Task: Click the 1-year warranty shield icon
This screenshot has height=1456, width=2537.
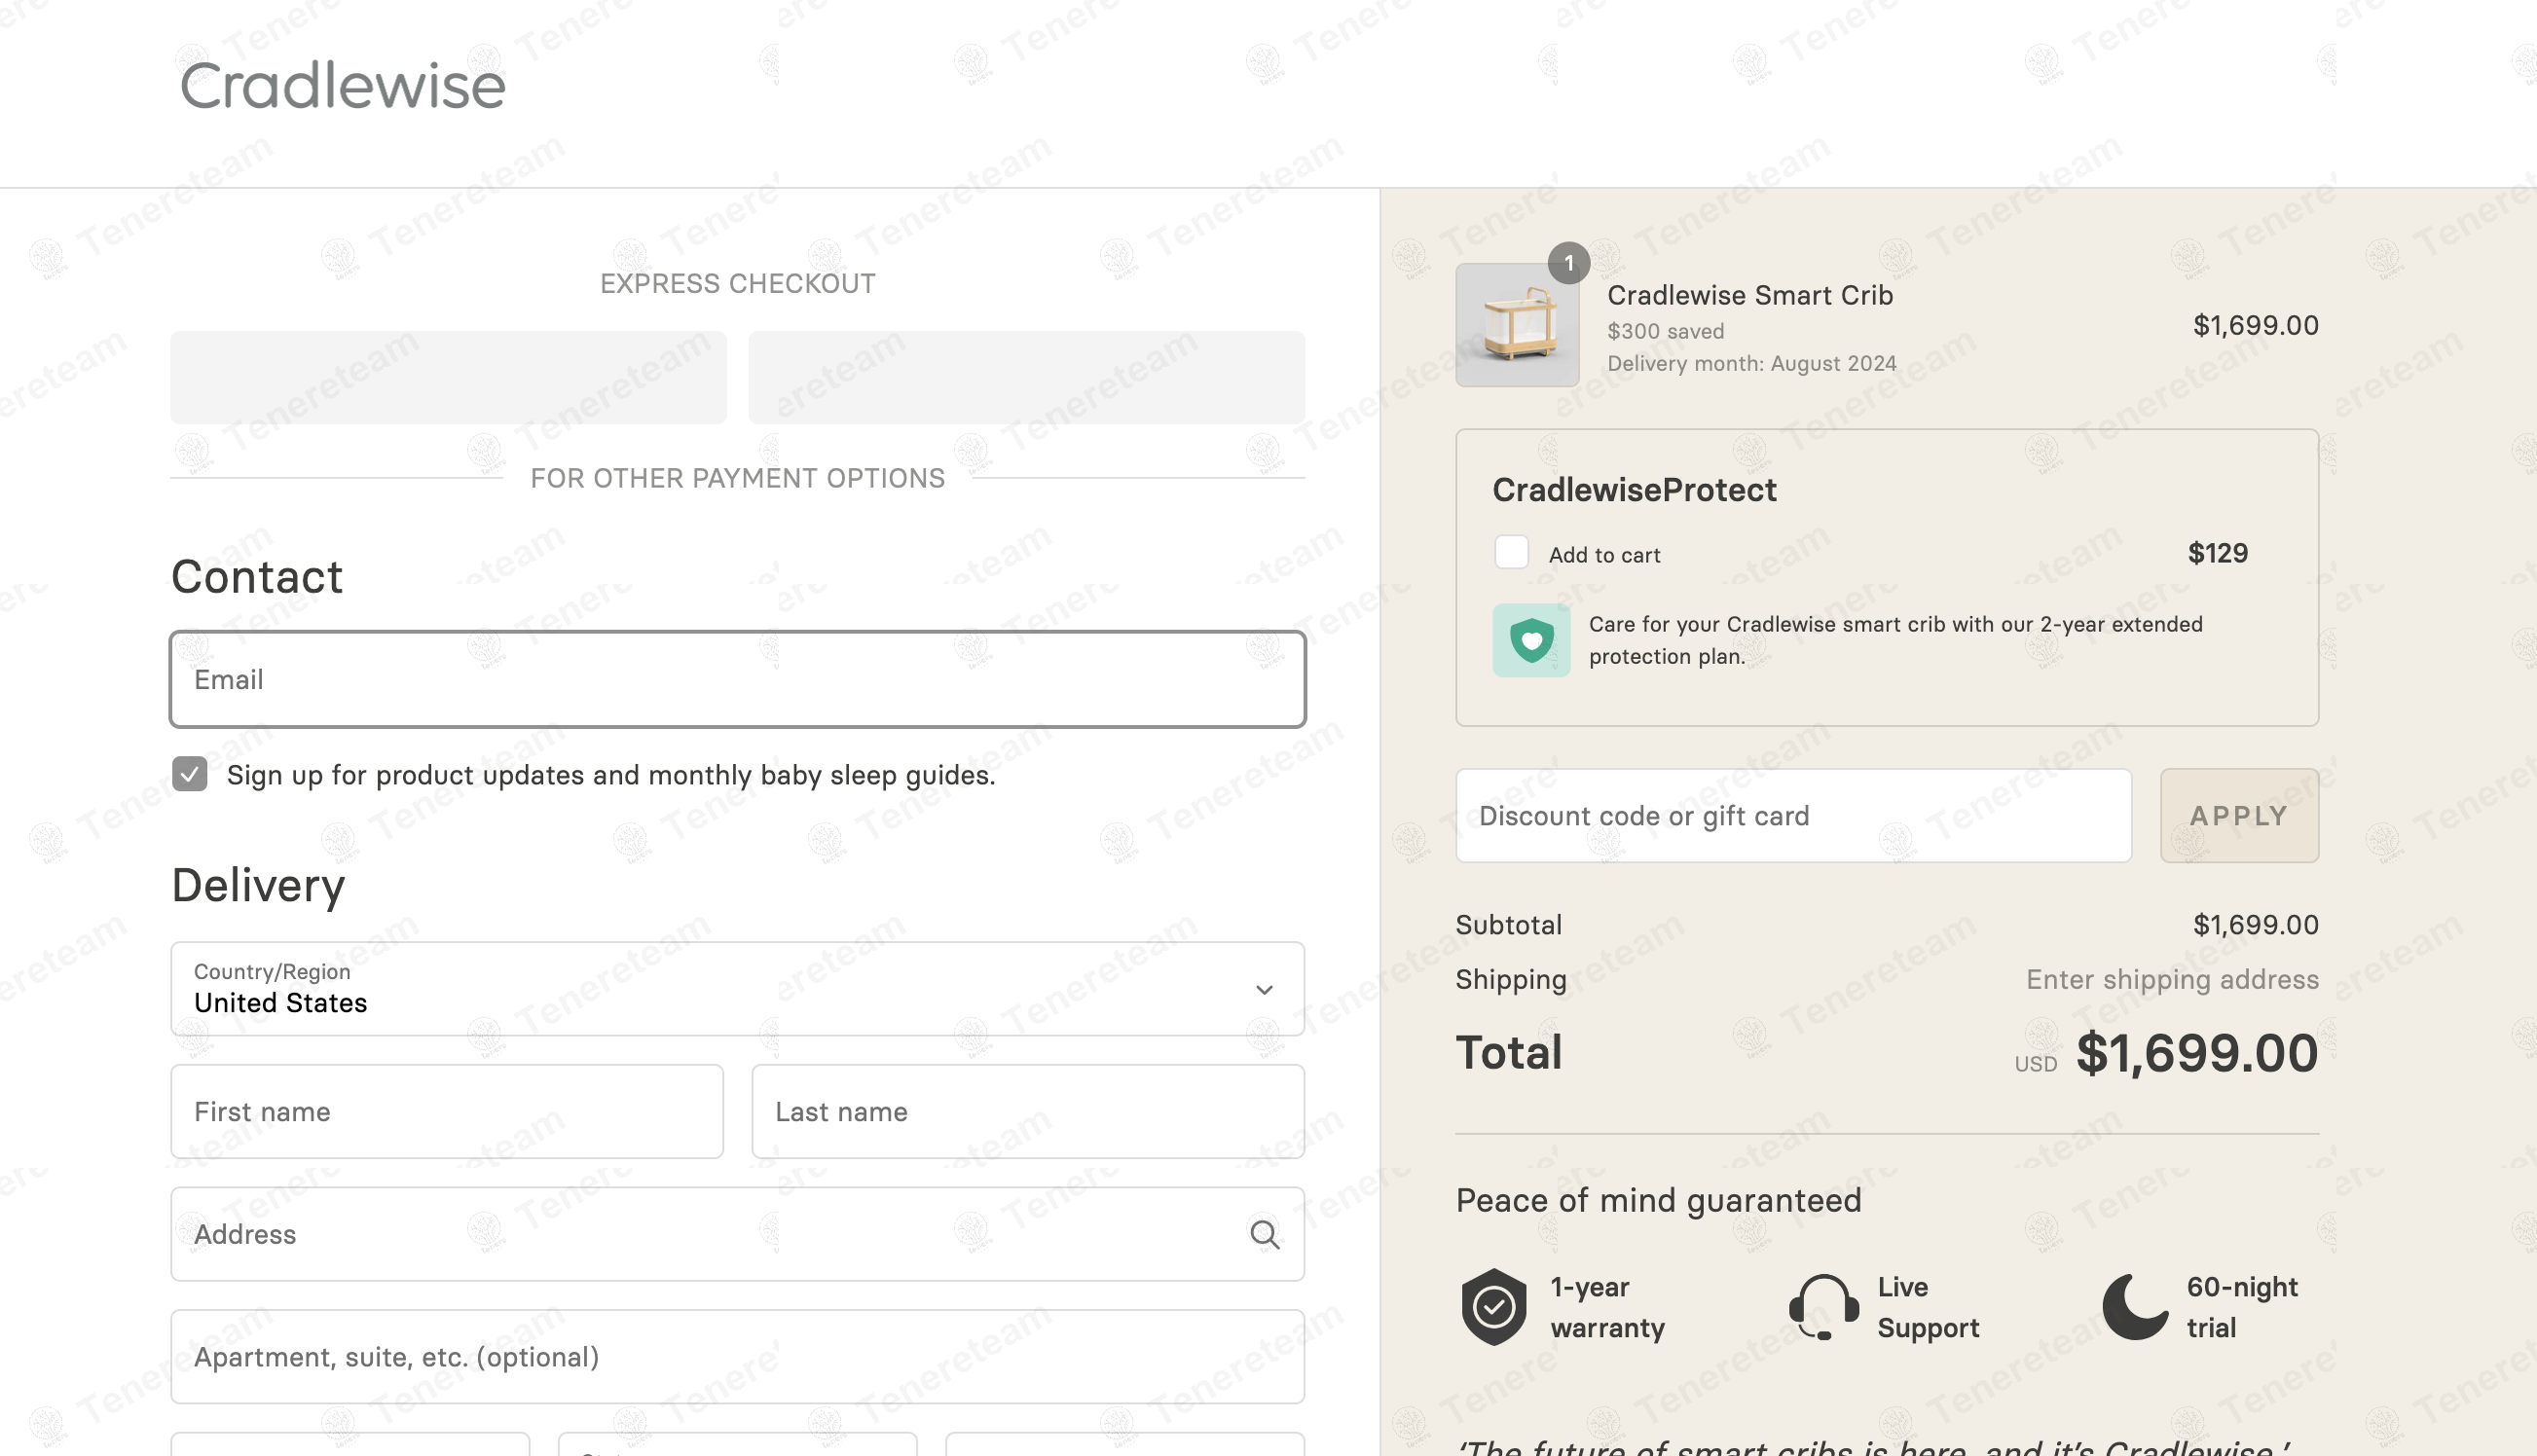Action: tap(1494, 1307)
